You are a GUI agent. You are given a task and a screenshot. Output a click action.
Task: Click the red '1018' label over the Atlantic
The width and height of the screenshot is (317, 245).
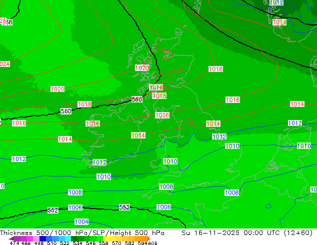[84, 104]
